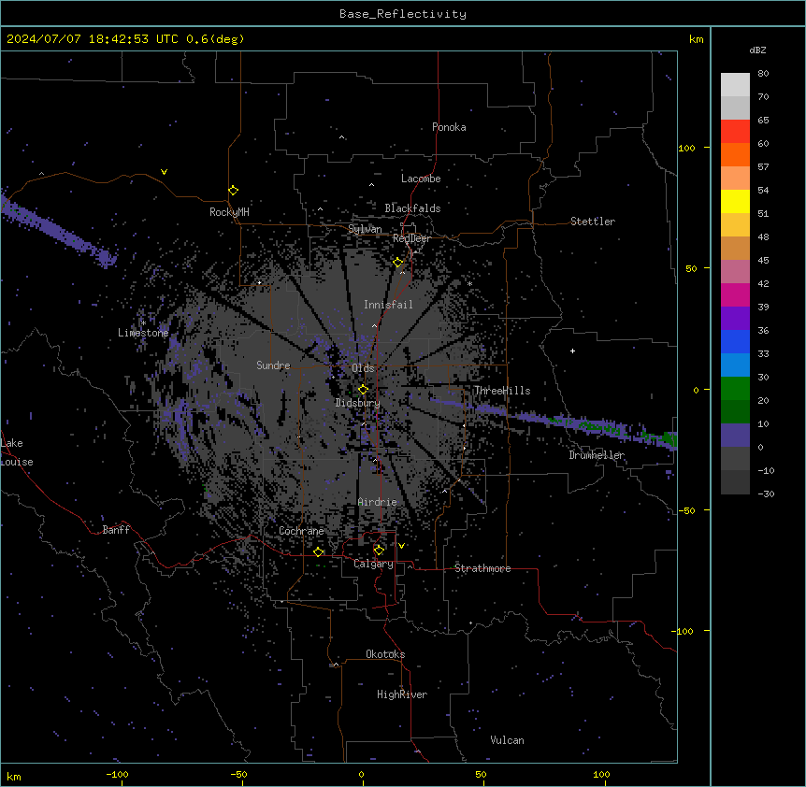
Task: Click the Calgary city label
Action: click(x=374, y=564)
